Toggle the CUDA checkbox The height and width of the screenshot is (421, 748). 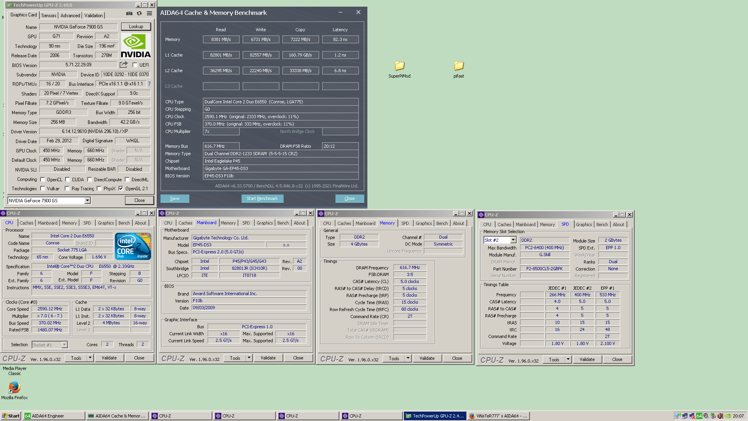67,180
